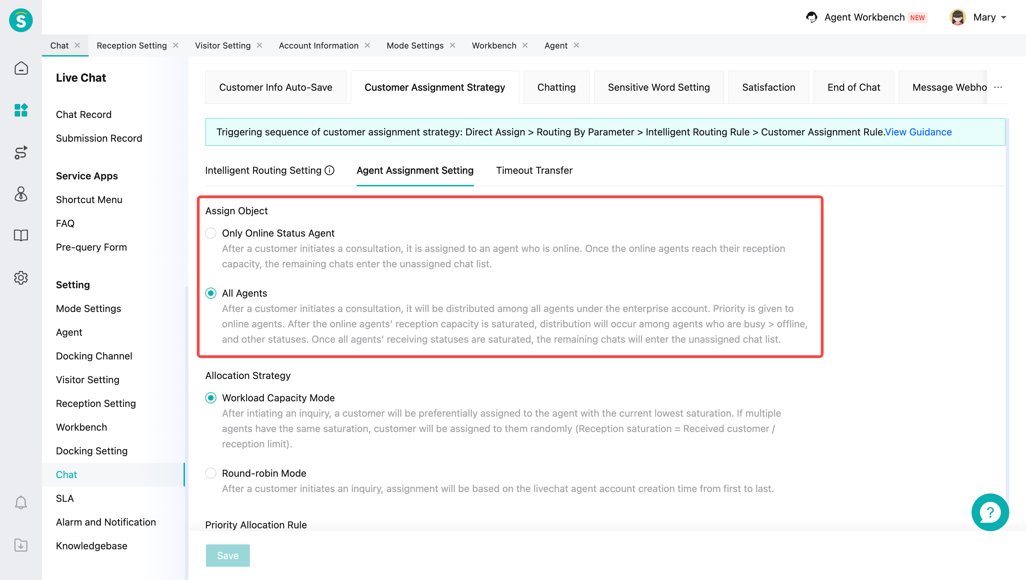Click the View Guidance link
This screenshot has height=580, width=1026.
918,132
